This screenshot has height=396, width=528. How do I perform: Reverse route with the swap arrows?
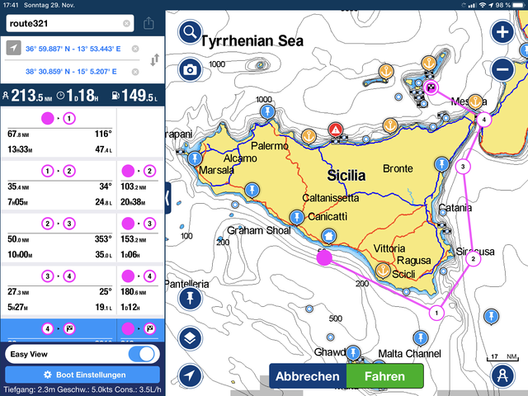tap(152, 60)
